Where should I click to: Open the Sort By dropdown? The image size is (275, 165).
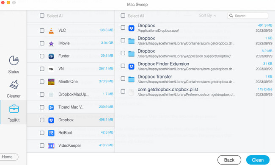(208, 15)
